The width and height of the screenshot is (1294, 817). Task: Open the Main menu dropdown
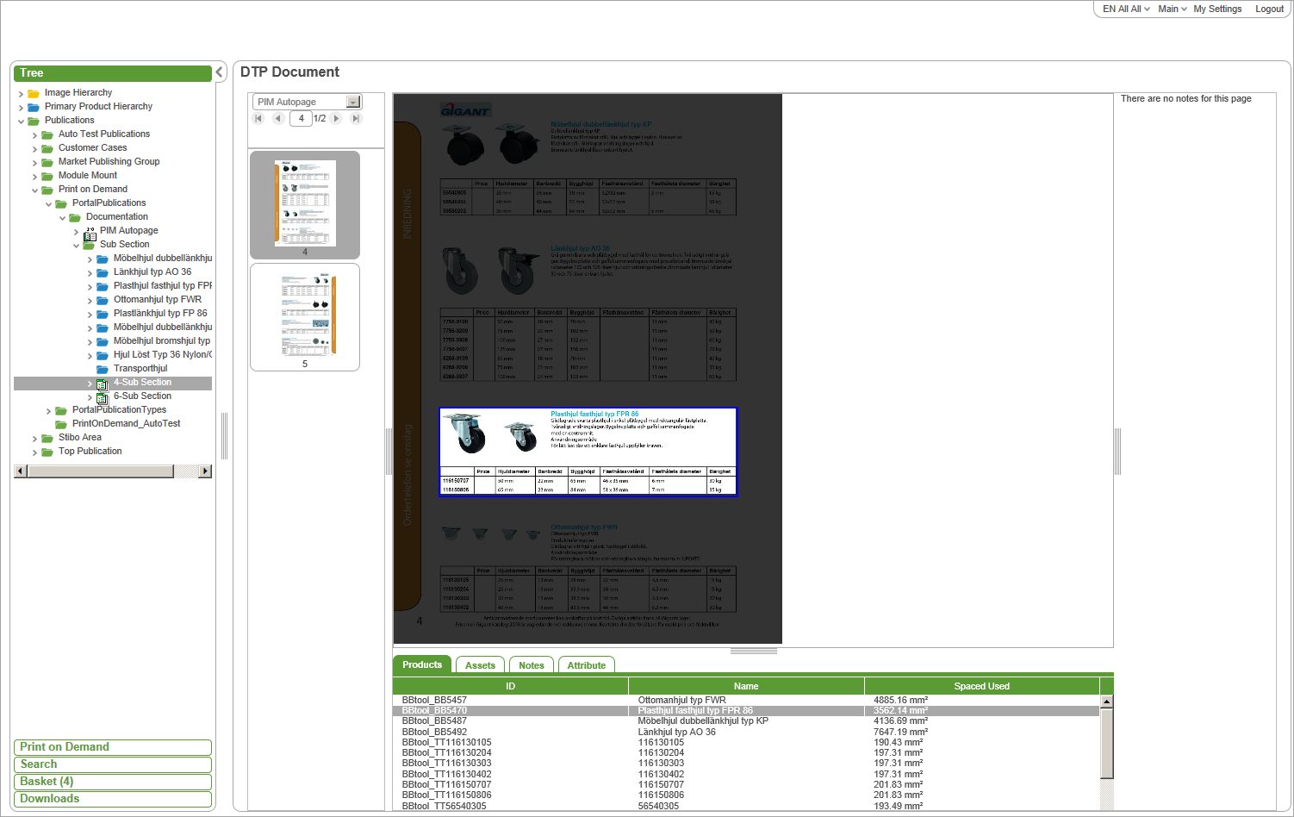(x=1172, y=9)
